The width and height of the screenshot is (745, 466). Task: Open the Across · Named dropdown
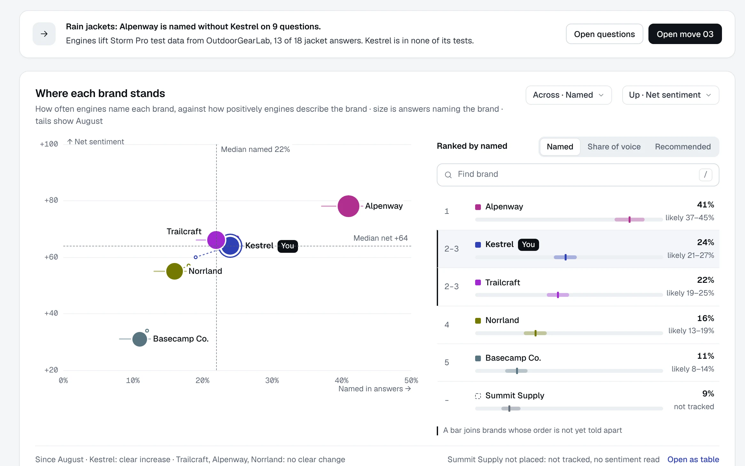(569, 95)
